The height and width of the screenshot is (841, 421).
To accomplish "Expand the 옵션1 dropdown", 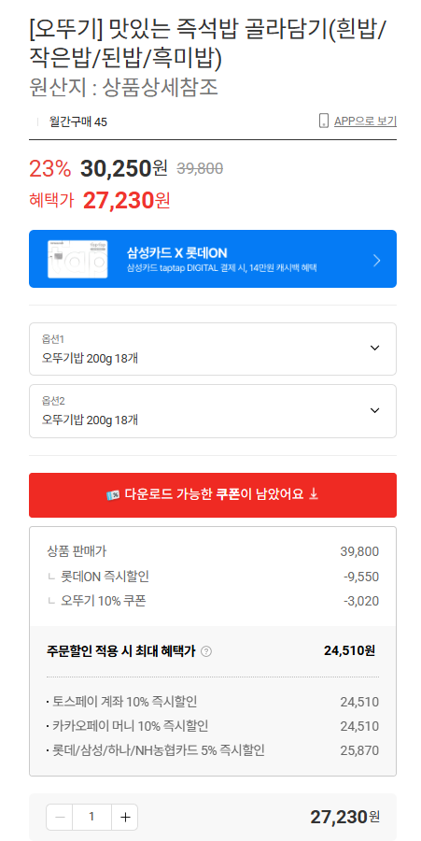I will click(x=213, y=349).
